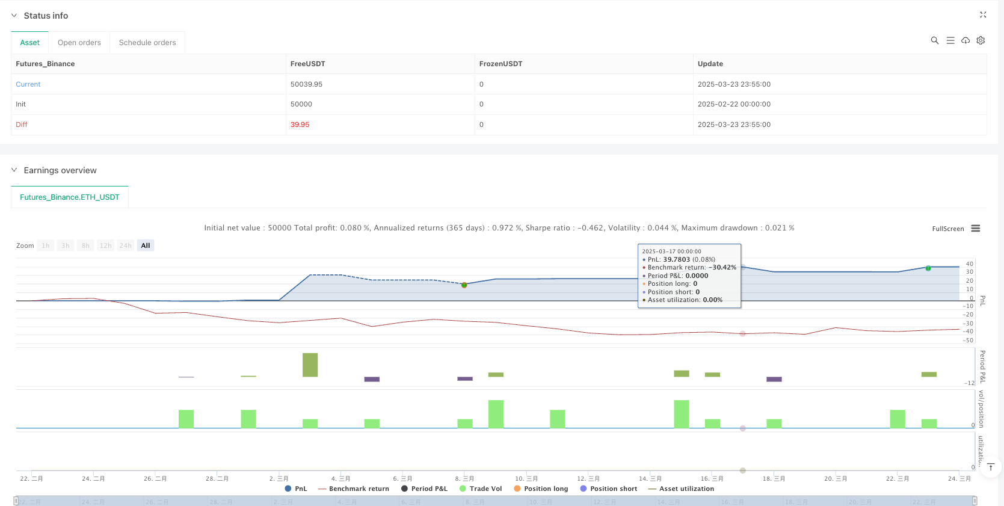Viewport: 1004px width, 506px height.
Task: Click the back-to-top arrow button
Action: pyautogui.click(x=991, y=467)
